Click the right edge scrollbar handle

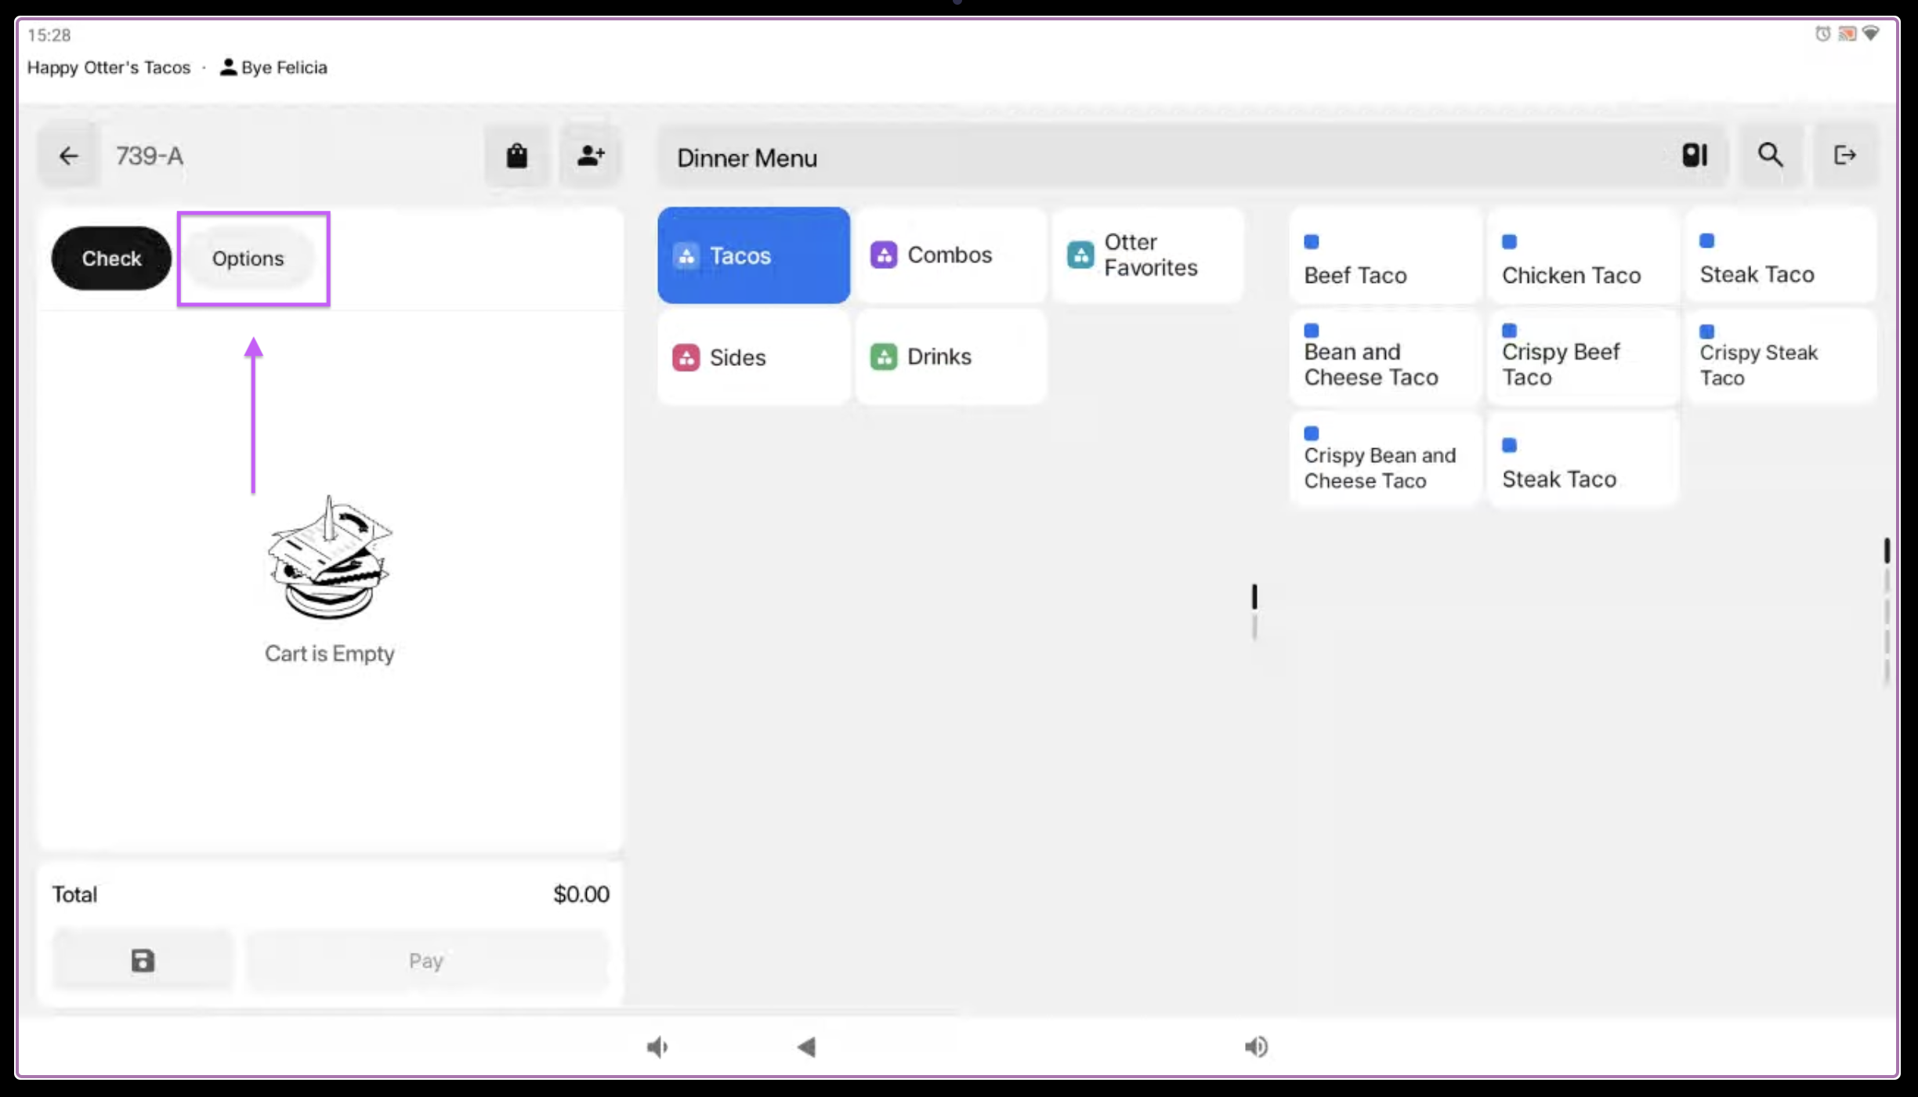click(x=1887, y=551)
